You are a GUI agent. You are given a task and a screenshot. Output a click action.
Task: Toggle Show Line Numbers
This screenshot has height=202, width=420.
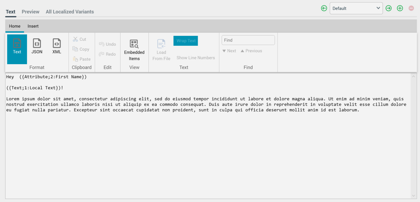point(196,58)
